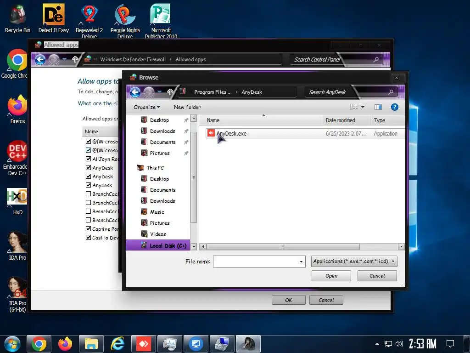Click the scroll down arrow in navigation pane
The image size is (470, 353).
(194, 246)
